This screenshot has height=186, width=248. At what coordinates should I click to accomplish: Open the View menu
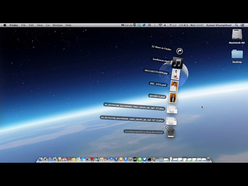40,25
